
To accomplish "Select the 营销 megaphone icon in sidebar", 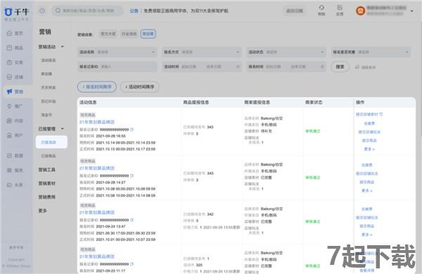I will pos(9,91).
